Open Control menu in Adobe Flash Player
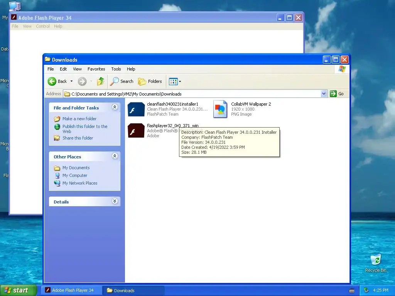Screen dimensions: 395x296 (42, 26)
